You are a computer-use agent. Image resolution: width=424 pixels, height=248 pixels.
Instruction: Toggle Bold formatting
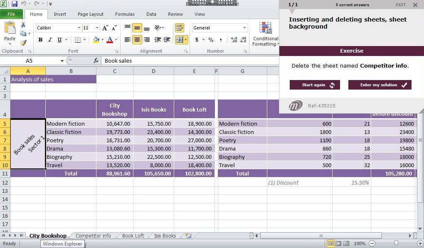click(40, 40)
